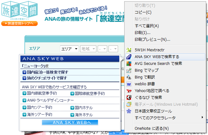Open 国内宿泊一括検索で探す link
Image resolution: width=208 pixels, height=135 pixels.
48,72
